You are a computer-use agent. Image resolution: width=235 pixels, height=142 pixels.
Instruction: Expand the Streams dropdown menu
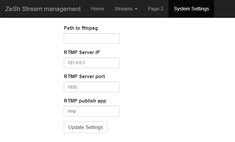coord(126,9)
